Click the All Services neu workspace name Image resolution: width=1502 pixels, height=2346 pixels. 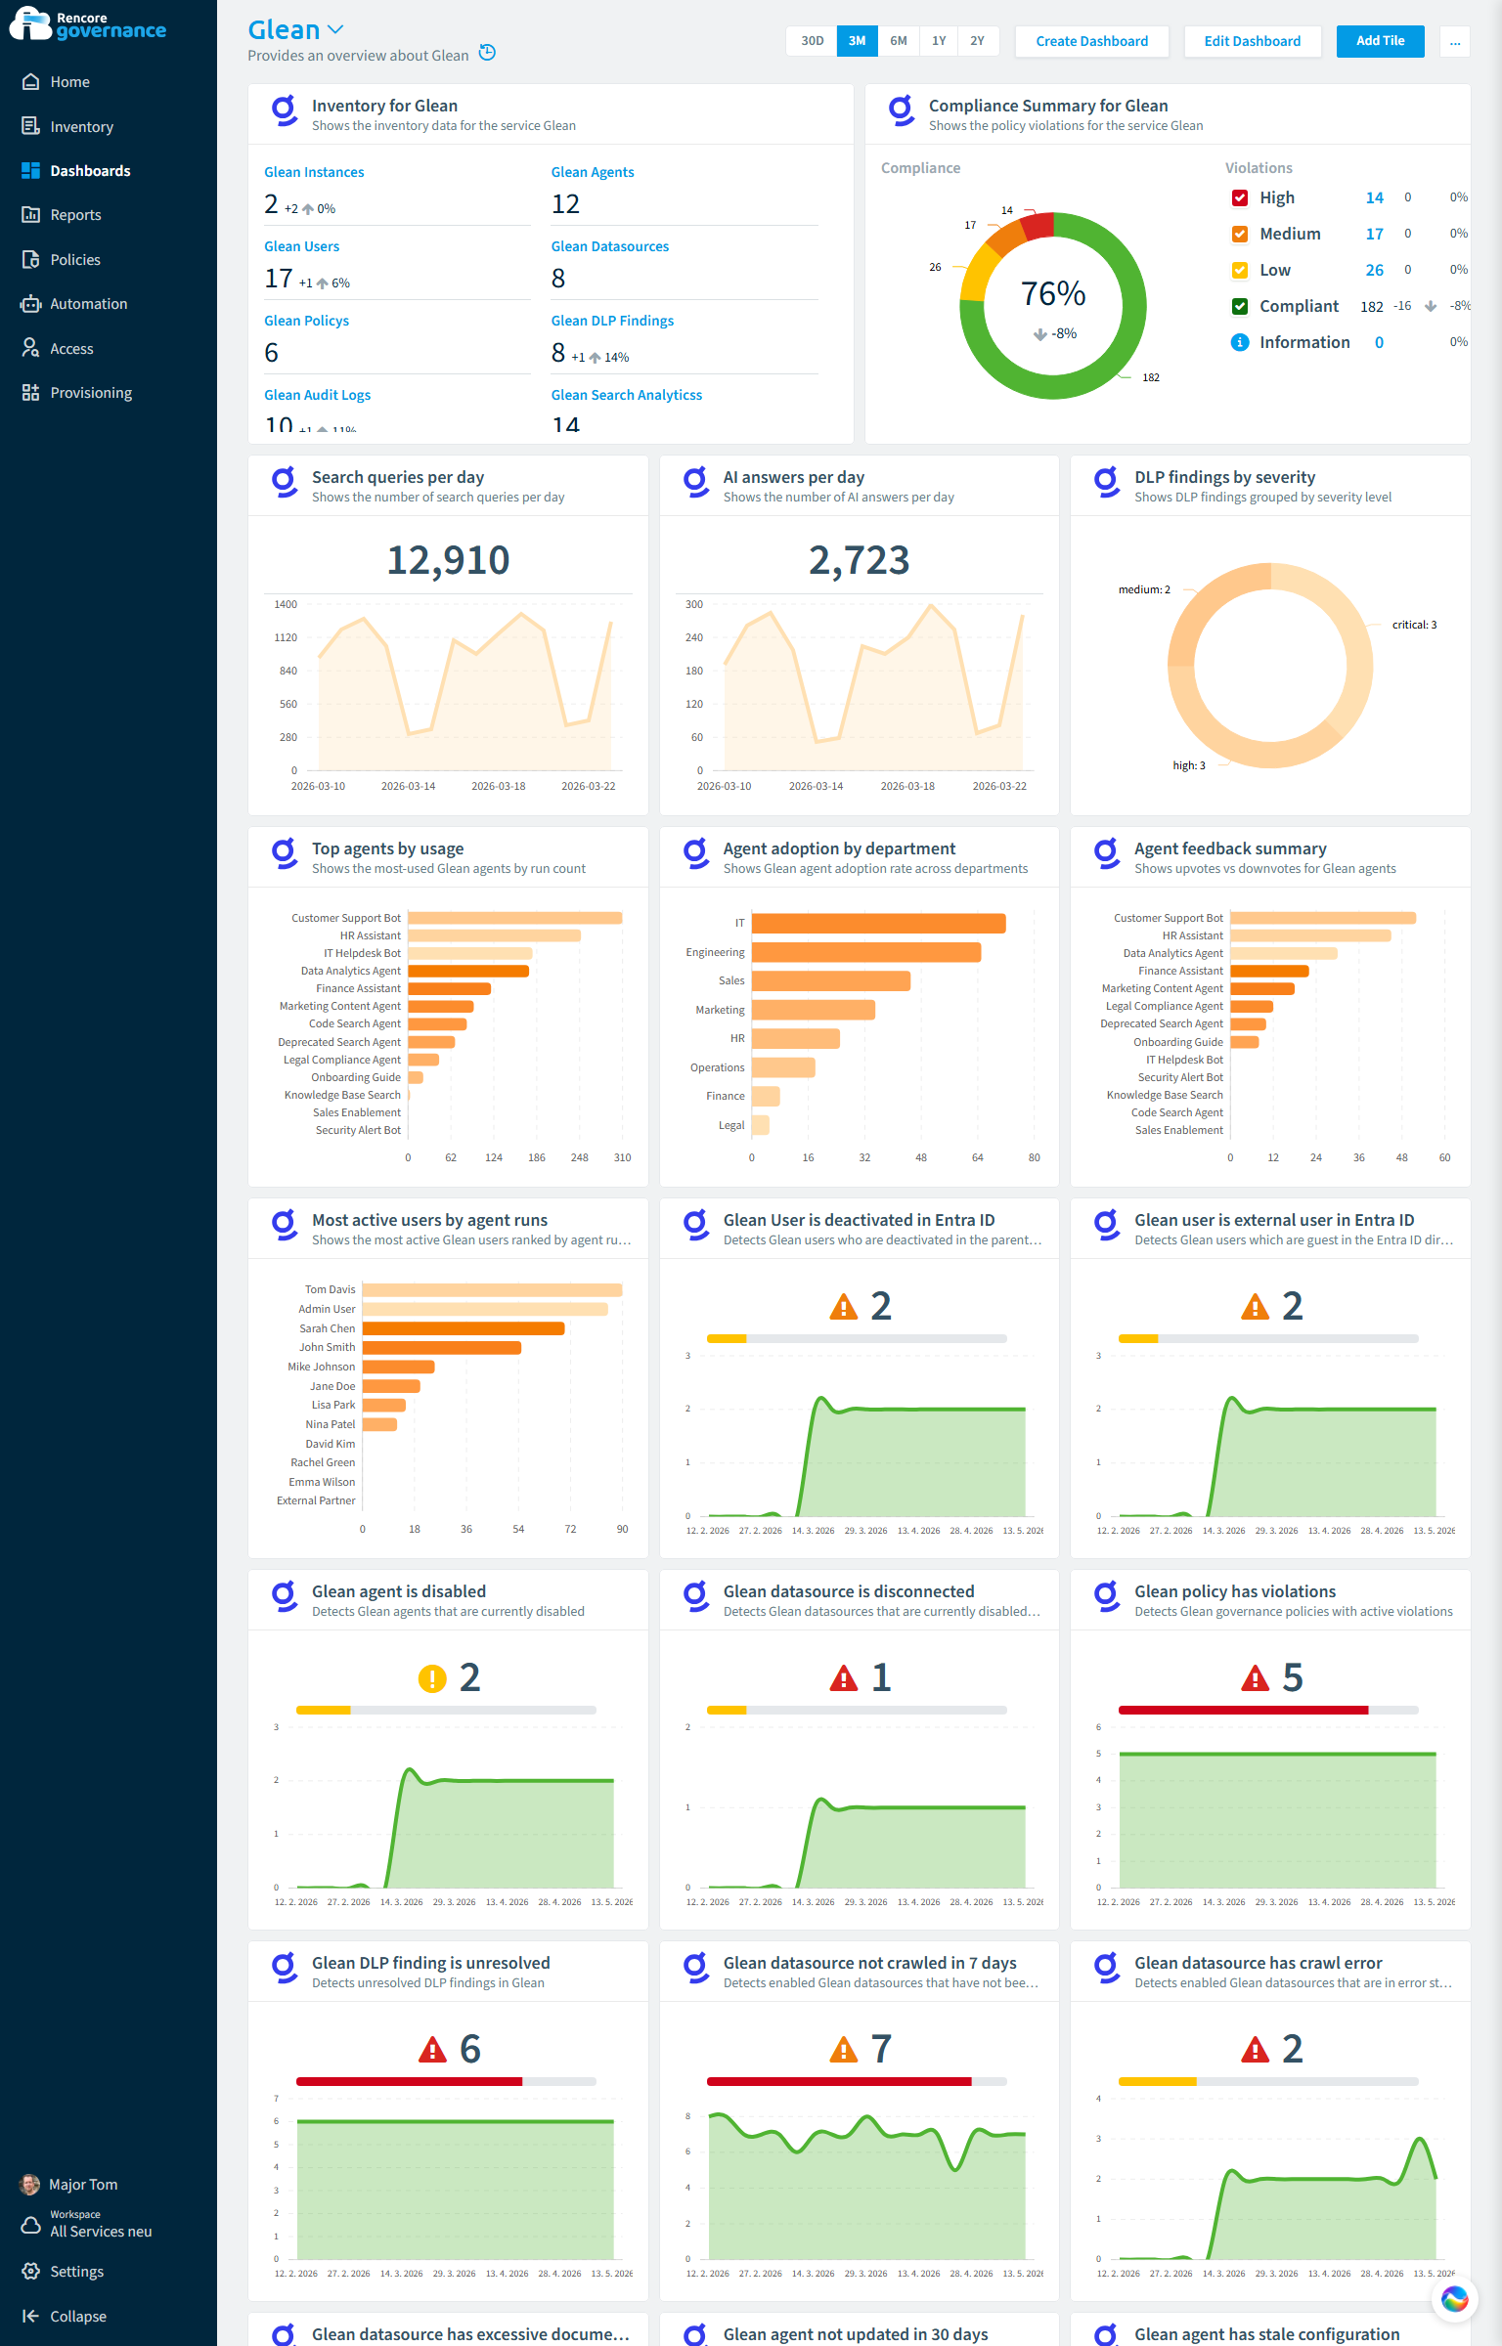tap(101, 2232)
